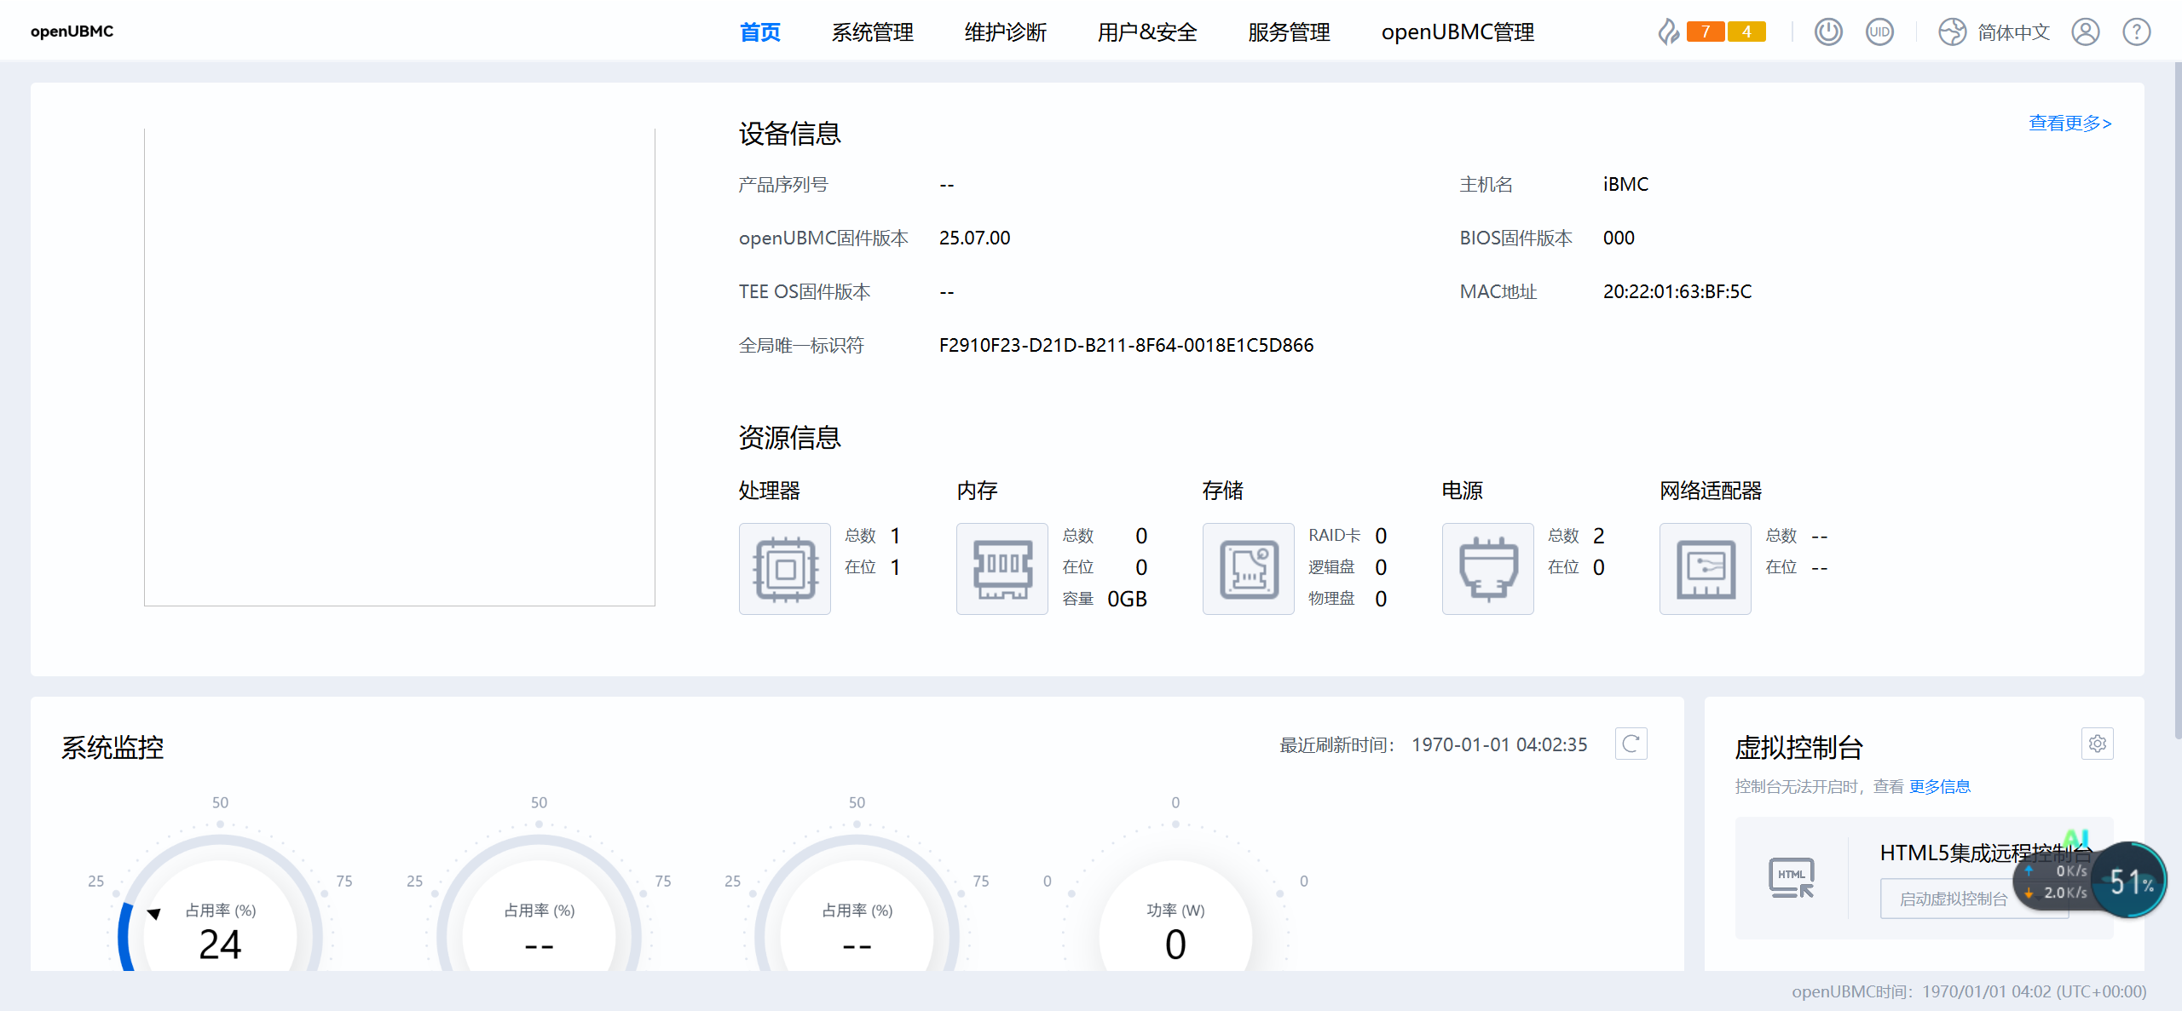2182x1011 pixels.
Task: Click the globe language icon
Action: (x=1952, y=32)
